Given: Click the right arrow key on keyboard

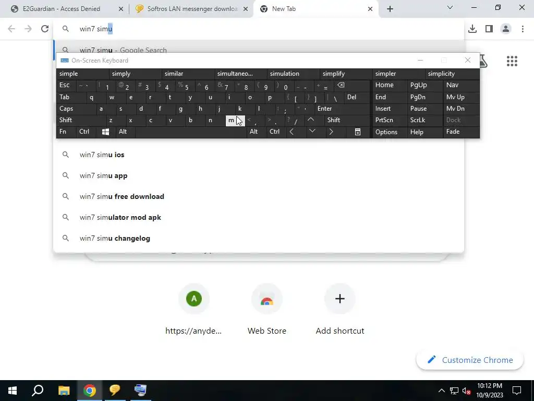Looking at the screenshot, I should click(x=331, y=132).
